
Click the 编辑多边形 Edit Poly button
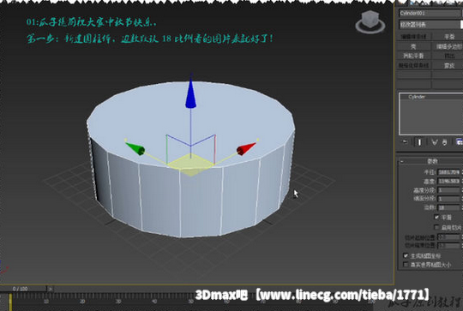pyautogui.click(x=448, y=46)
